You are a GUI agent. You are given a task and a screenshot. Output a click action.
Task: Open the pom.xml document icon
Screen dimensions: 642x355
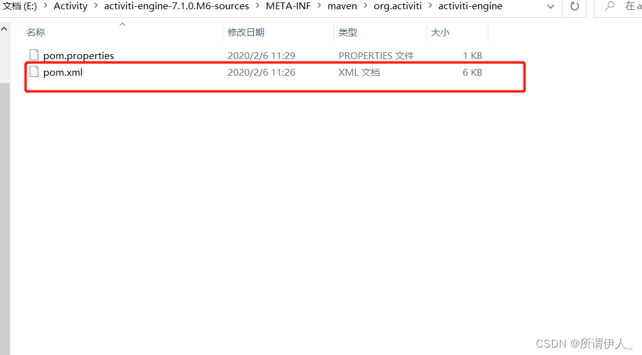34,72
